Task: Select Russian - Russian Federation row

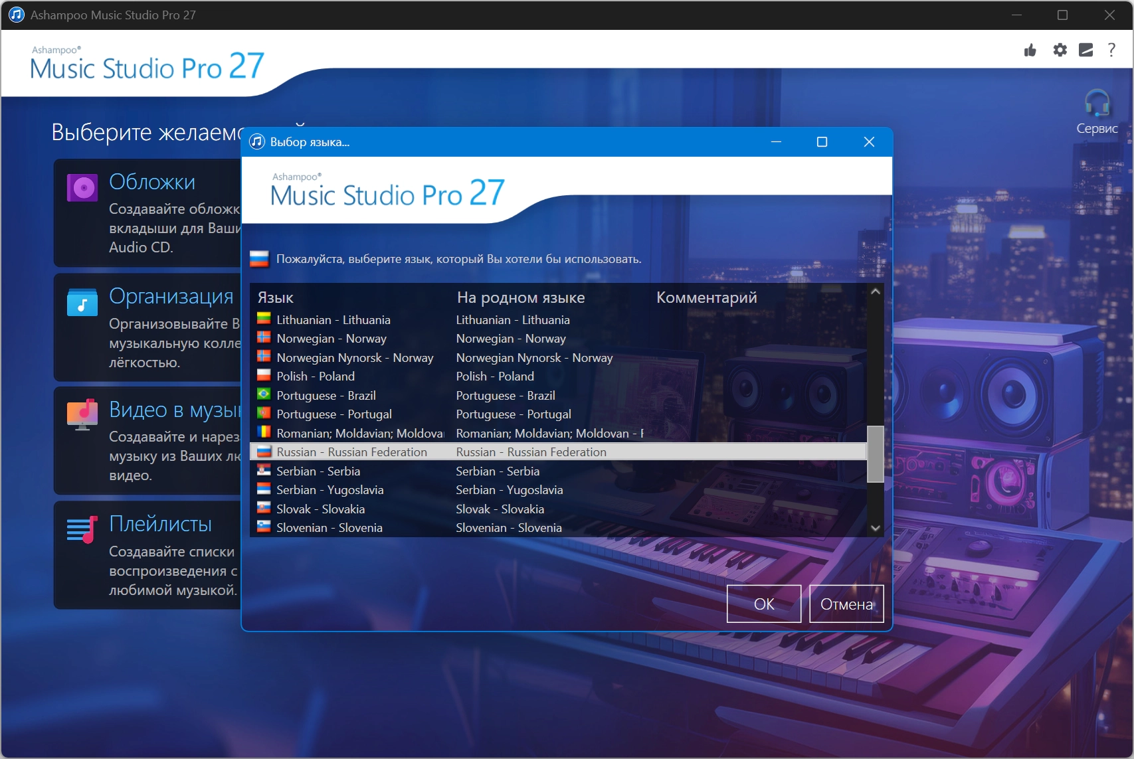Action: pyautogui.click(x=558, y=452)
